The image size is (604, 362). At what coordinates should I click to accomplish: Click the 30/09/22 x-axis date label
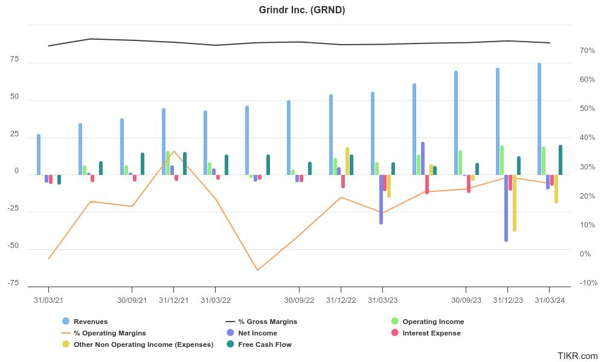tap(299, 300)
